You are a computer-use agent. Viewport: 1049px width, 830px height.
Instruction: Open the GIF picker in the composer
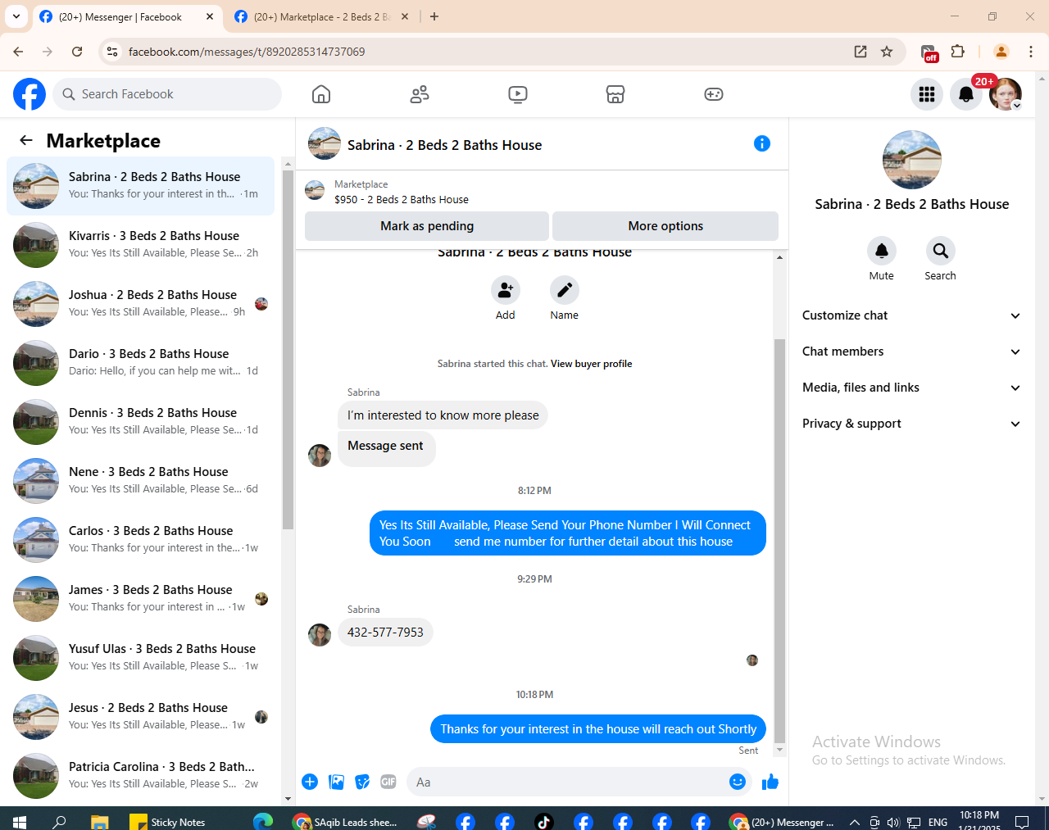(x=388, y=782)
